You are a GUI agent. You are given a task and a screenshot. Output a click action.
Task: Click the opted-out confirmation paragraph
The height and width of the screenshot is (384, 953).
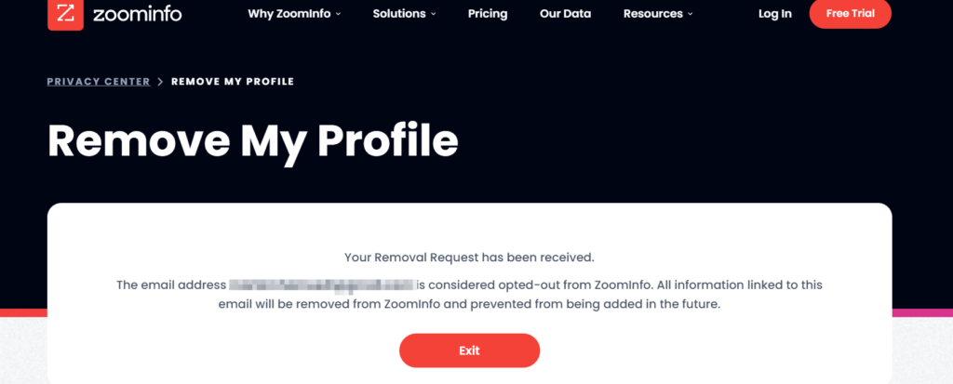tap(469, 295)
